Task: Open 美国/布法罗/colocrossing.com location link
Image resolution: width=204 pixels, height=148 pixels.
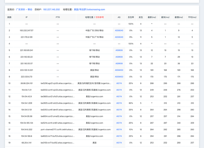Action: pos(89,9)
